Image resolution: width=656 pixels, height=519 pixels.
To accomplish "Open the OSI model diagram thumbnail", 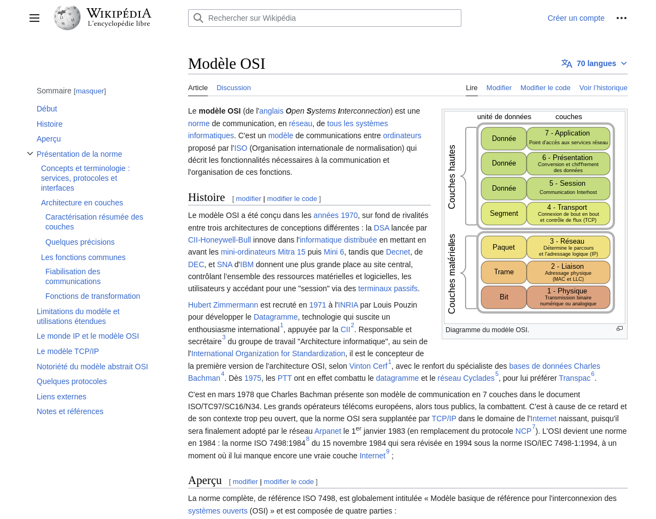I will 535,217.
